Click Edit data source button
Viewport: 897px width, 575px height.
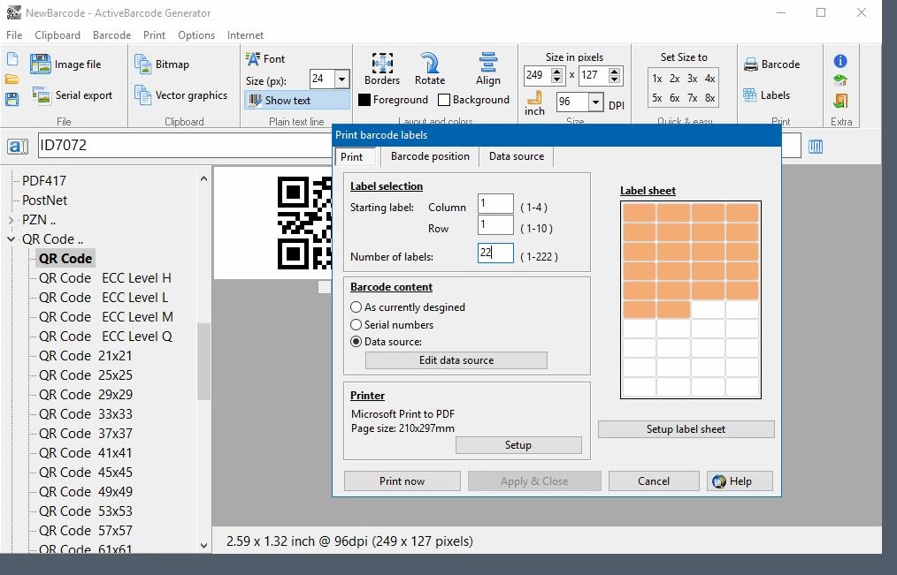[456, 360]
